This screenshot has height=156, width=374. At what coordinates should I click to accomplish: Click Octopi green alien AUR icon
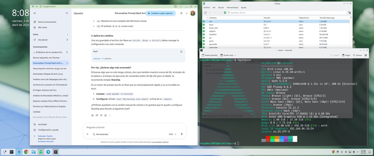click(x=225, y=13)
